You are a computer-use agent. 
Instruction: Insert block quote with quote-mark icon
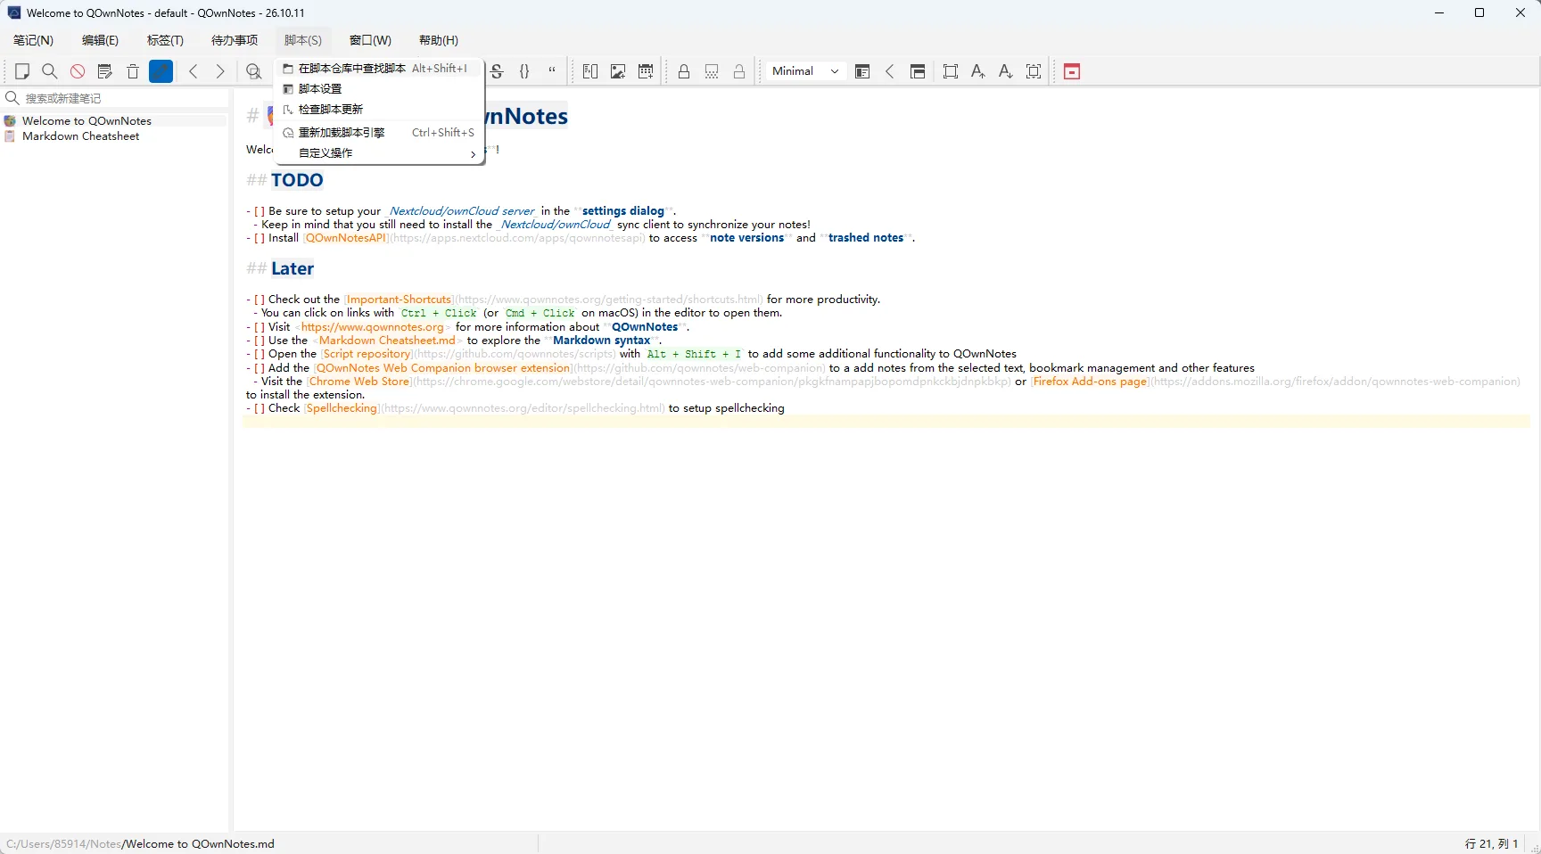click(x=552, y=71)
